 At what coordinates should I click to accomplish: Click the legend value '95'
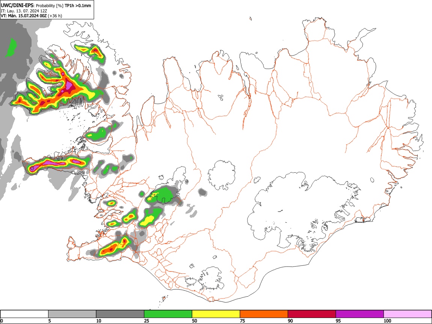tap(338, 321)
